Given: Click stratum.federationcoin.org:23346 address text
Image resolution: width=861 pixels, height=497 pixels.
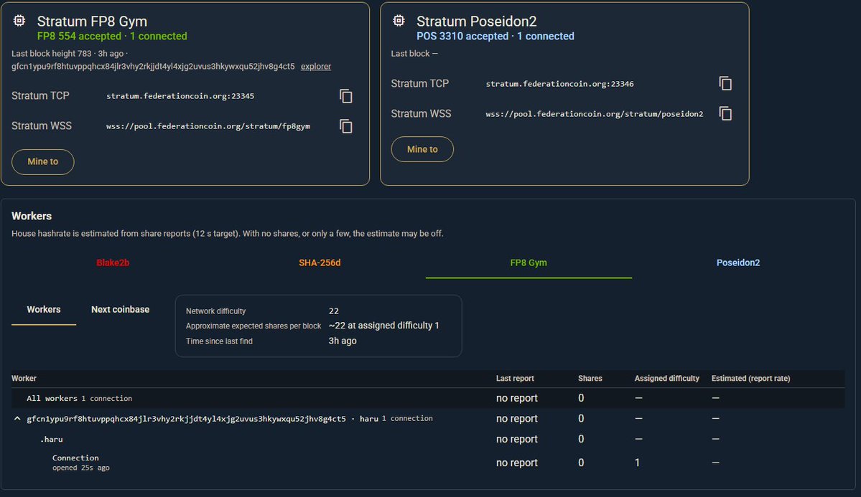Looking at the screenshot, I should [559, 84].
